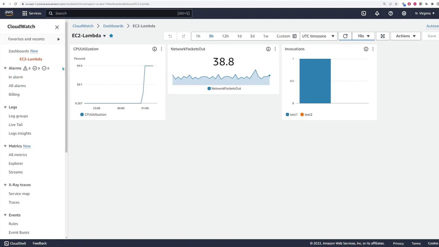Refresh the dashboard
This screenshot has height=247, width=439.
tap(345, 36)
